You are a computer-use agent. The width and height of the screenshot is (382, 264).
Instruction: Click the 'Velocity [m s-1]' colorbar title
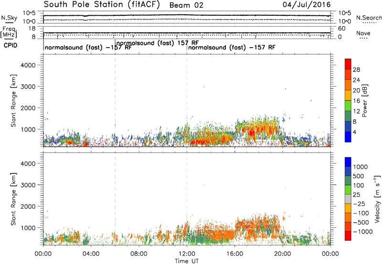click(x=377, y=199)
